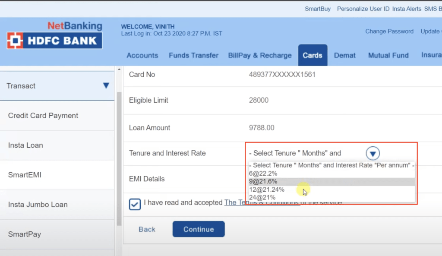Uncheck the terms accepted checkbox
442x256 pixels.
(x=135, y=204)
